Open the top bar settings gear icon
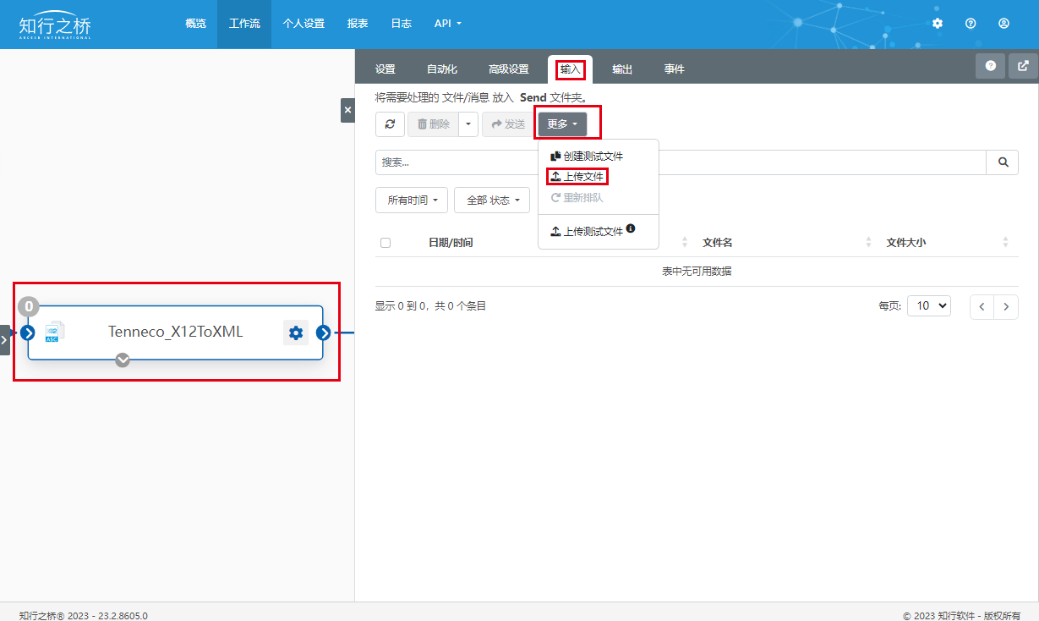The width and height of the screenshot is (1039, 621). coord(938,24)
